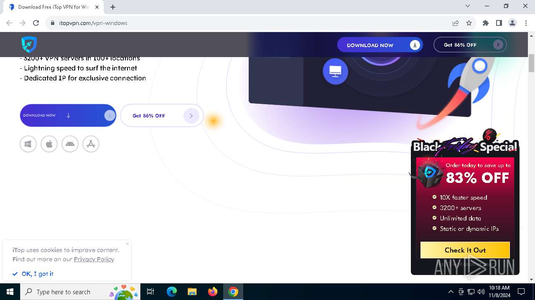Close the iTop VPN browser tab
535x300 pixels.
[97, 7]
